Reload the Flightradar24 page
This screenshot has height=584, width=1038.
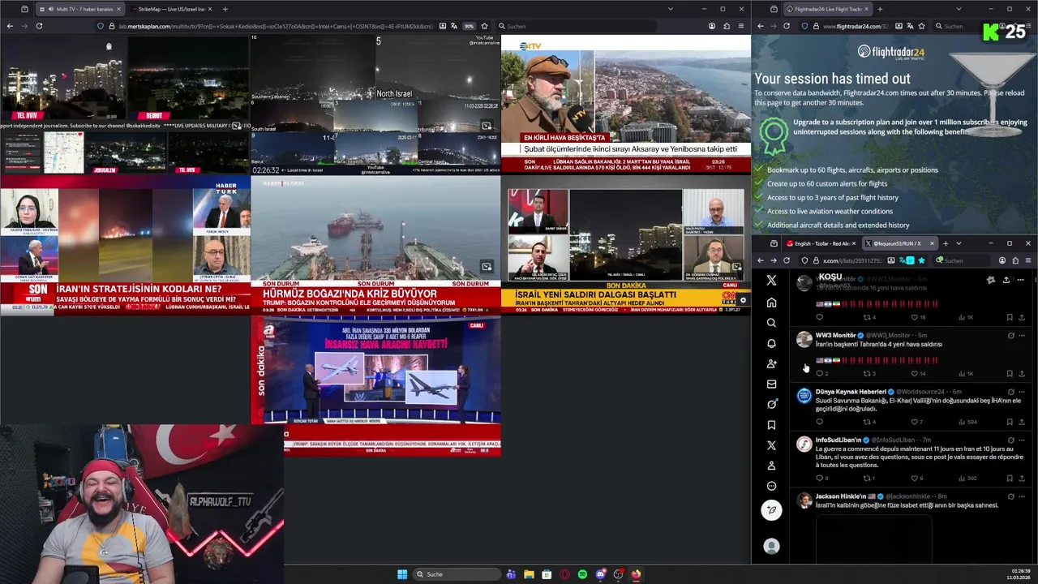787,26
